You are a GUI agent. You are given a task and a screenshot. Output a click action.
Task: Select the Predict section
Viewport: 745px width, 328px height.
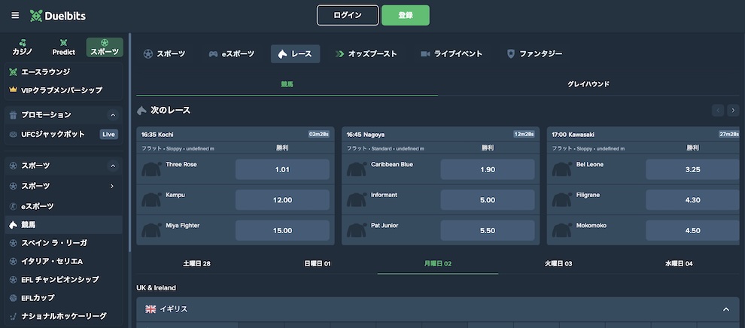64,47
